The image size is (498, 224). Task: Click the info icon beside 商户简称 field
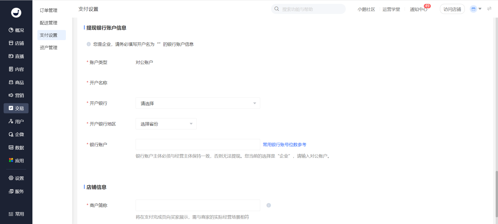tap(269, 205)
